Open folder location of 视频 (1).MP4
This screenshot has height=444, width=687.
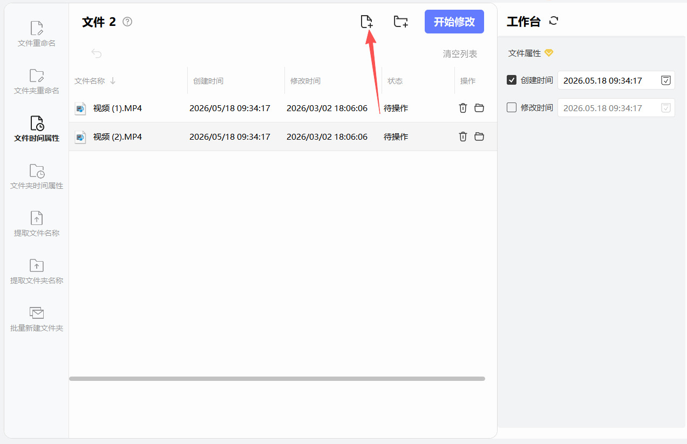pos(479,108)
